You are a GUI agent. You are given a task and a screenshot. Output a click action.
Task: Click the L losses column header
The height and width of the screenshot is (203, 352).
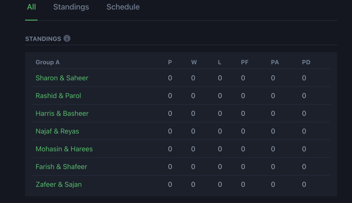220,62
